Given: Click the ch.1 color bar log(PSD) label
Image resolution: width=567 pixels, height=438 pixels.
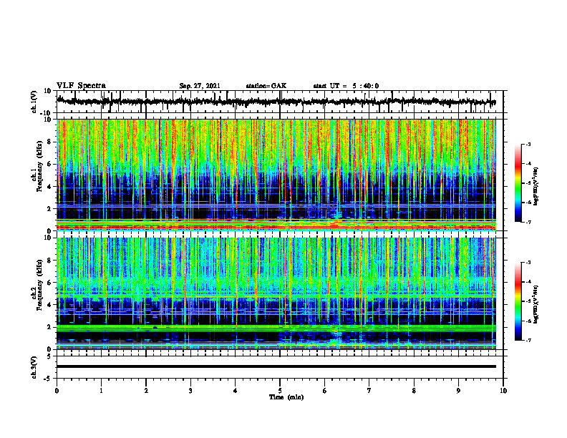Looking at the screenshot, I should 536,187.
